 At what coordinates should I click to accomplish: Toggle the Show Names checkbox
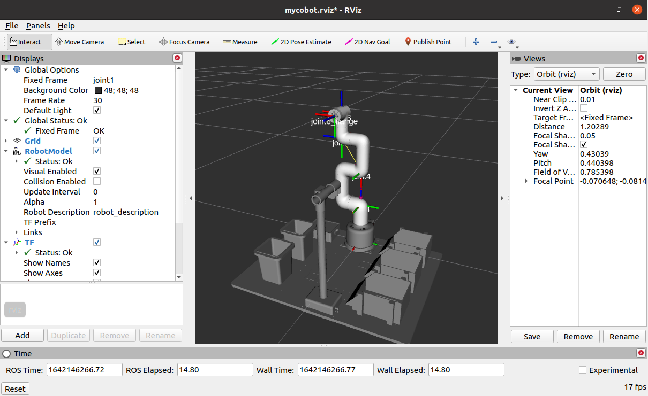[97, 263]
